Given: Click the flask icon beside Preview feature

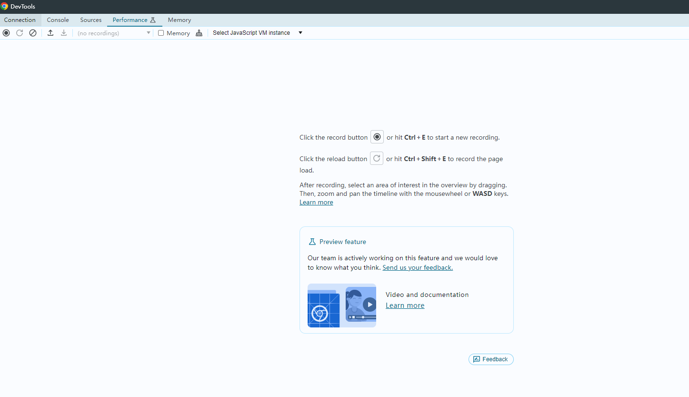Looking at the screenshot, I should pos(312,241).
